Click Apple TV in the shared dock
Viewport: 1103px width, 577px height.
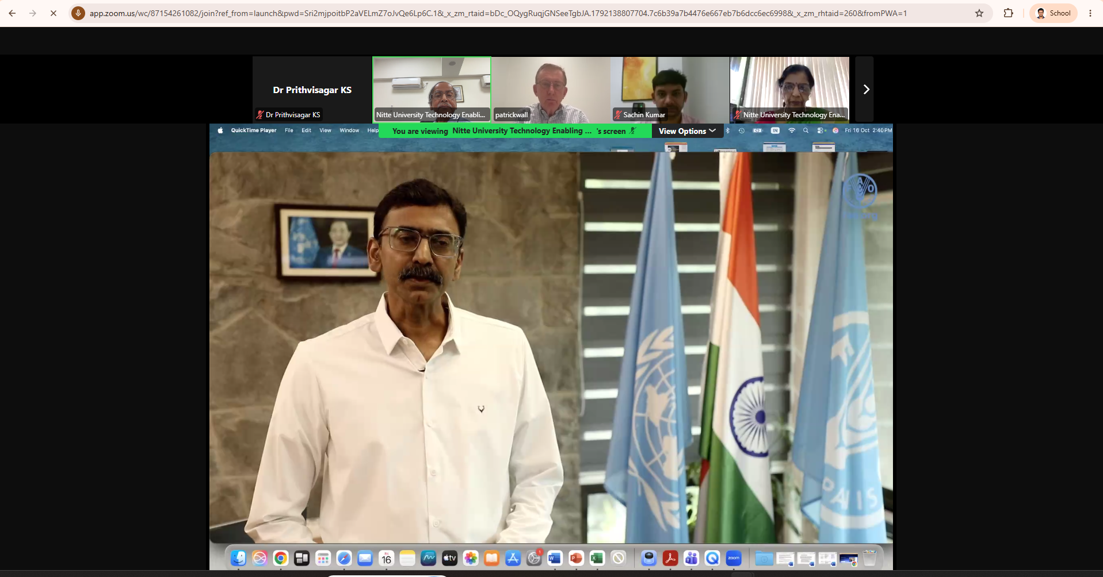449,557
